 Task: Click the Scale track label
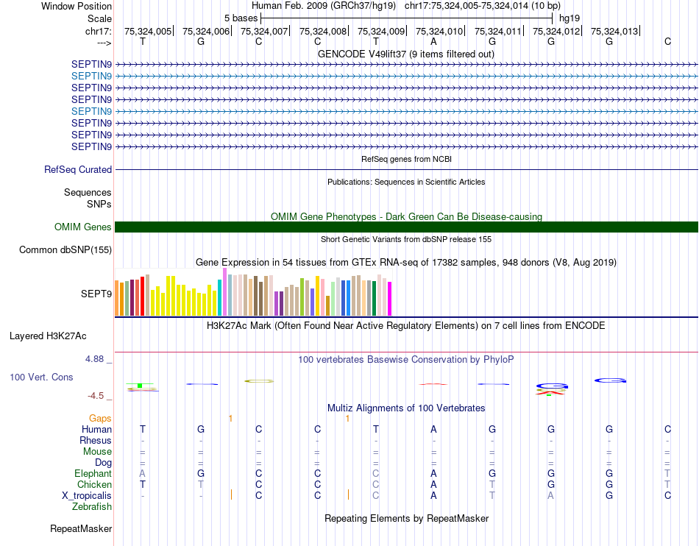(99, 18)
